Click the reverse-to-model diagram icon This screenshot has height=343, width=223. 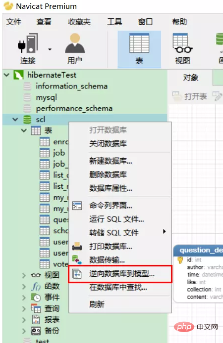coord(77,274)
